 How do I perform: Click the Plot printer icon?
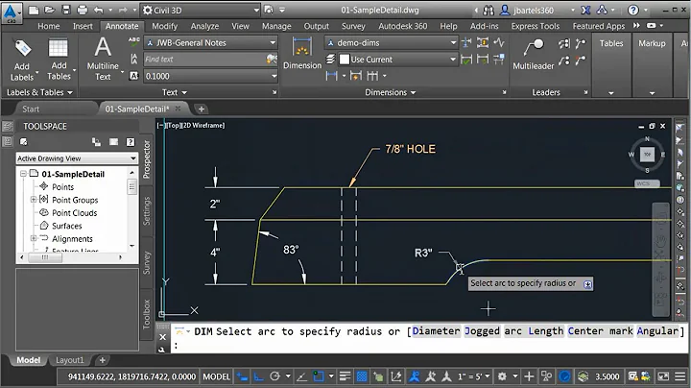click(82, 10)
